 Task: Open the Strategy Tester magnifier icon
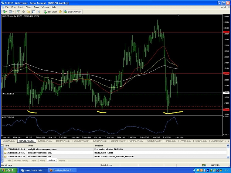click(38, 12)
